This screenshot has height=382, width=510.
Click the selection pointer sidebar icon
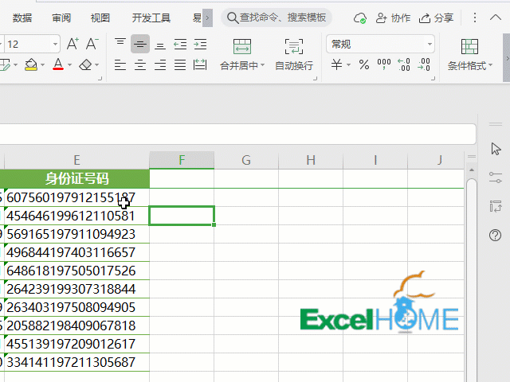point(496,149)
